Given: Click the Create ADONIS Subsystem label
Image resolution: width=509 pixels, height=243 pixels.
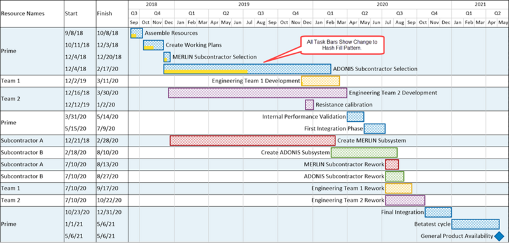Looking at the screenshot, I should [x=295, y=152].
